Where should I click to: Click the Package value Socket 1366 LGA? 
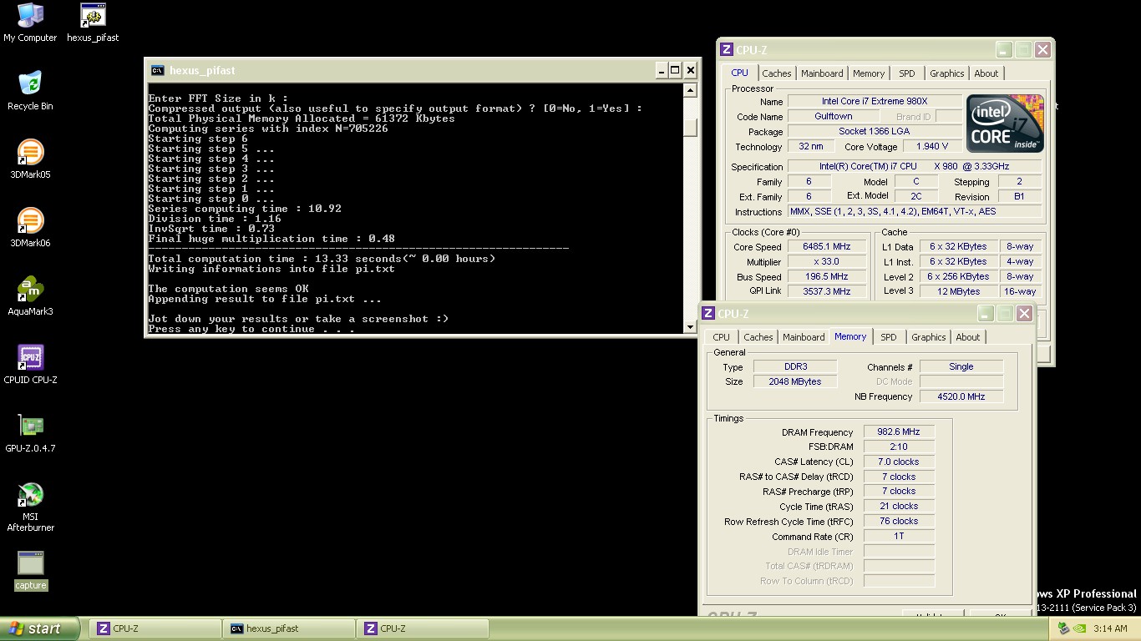point(875,132)
